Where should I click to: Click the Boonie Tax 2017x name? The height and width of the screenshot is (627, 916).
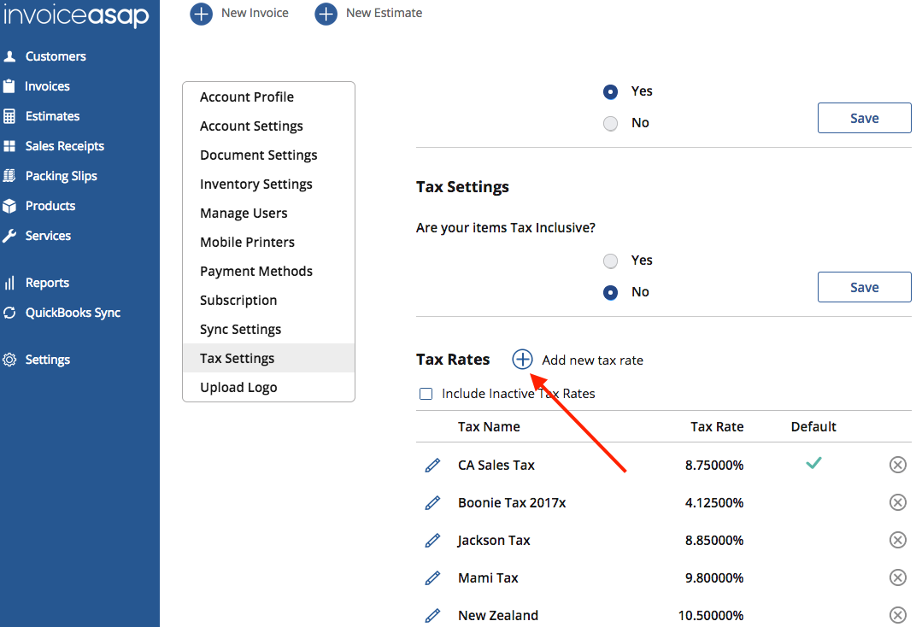[512, 502]
